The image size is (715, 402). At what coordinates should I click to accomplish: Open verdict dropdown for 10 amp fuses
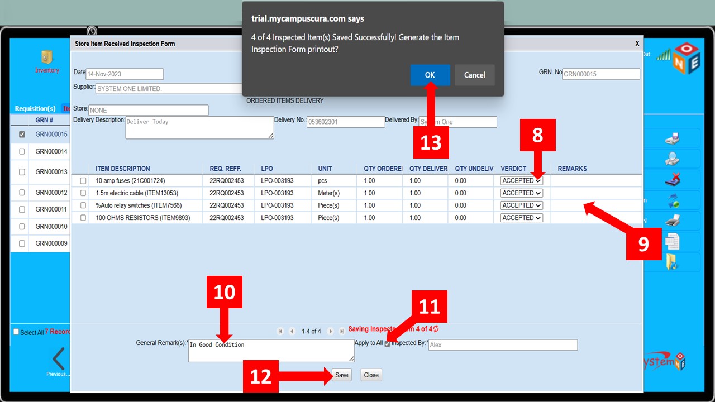(x=522, y=181)
